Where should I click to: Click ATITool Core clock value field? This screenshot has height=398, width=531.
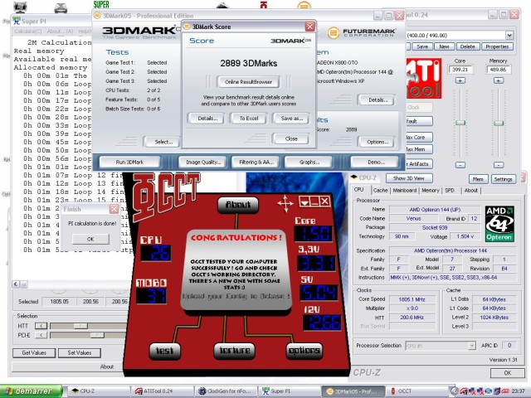coord(460,70)
